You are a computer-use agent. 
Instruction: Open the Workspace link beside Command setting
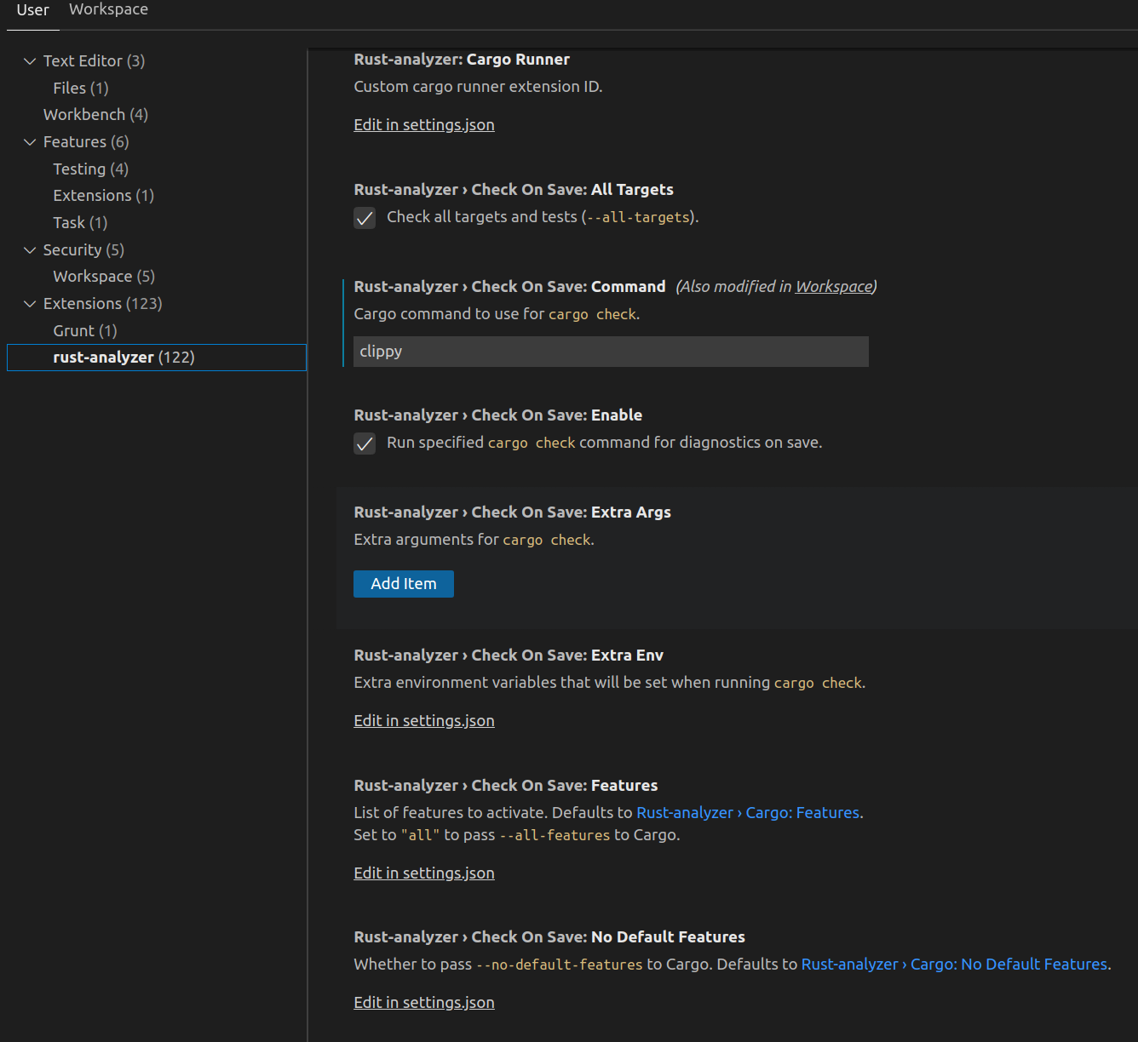point(834,287)
